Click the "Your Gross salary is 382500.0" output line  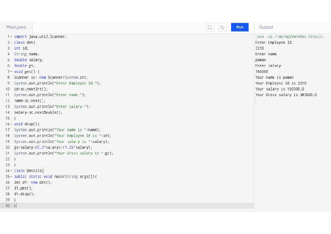click(286, 95)
